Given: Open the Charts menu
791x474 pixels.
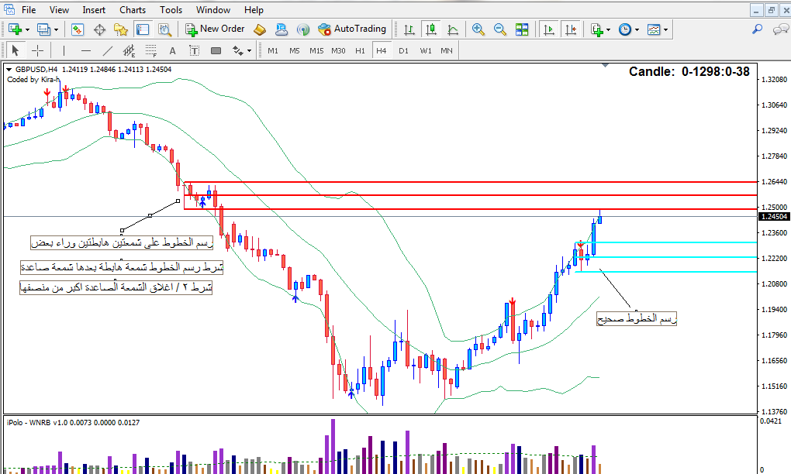Looking at the screenshot, I should pyautogui.click(x=132, y=10).
